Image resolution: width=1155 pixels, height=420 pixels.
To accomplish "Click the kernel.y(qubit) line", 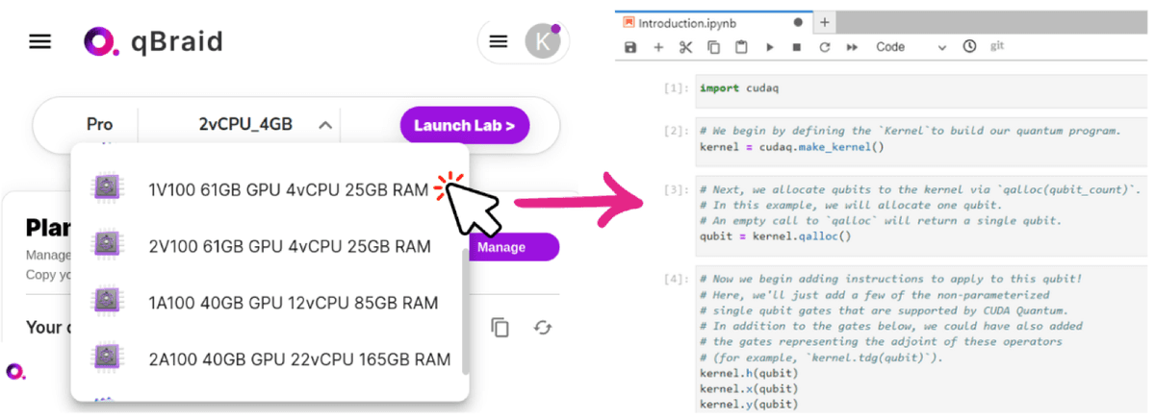I will 748,404.
